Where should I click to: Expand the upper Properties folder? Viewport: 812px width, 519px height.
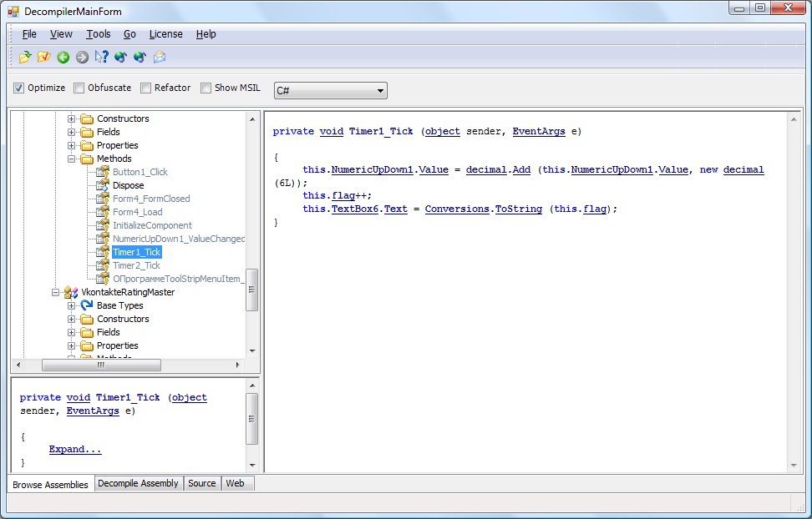(x=72, y=145)
